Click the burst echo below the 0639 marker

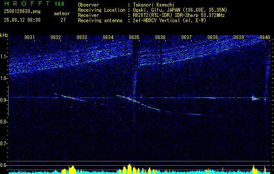[254, 98]
